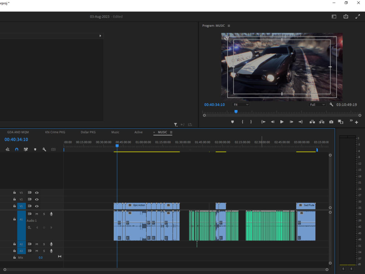
Task: Switch to the GDA AND MQM sequence tab
Action: (x=18, y=132)
